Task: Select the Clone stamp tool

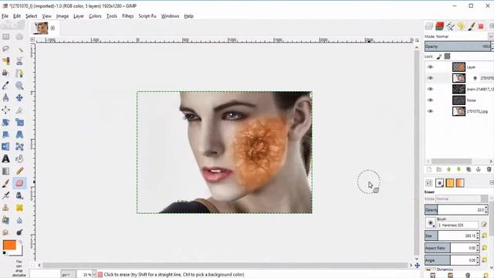Action: 5,208
